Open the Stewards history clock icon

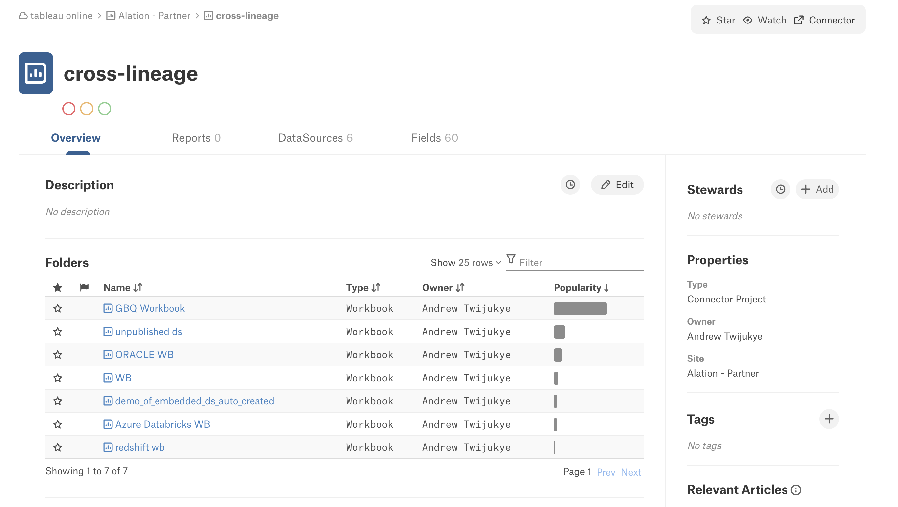pos(780,189)
